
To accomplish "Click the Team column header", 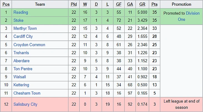I will click(x=40, y=4).
